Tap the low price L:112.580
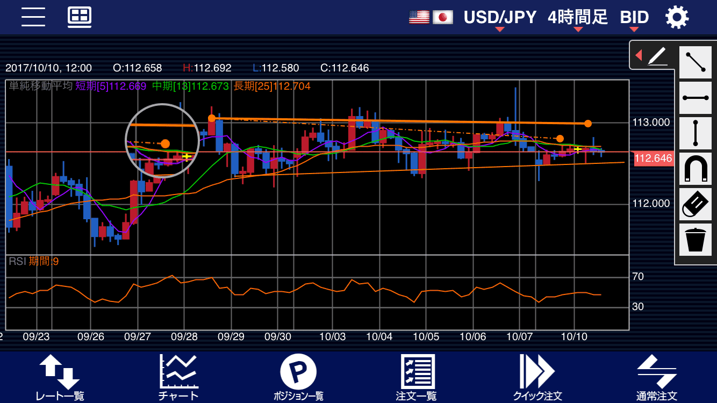This screenshot has width=717, height=403. pyautogui.click(x=276, y=68)
